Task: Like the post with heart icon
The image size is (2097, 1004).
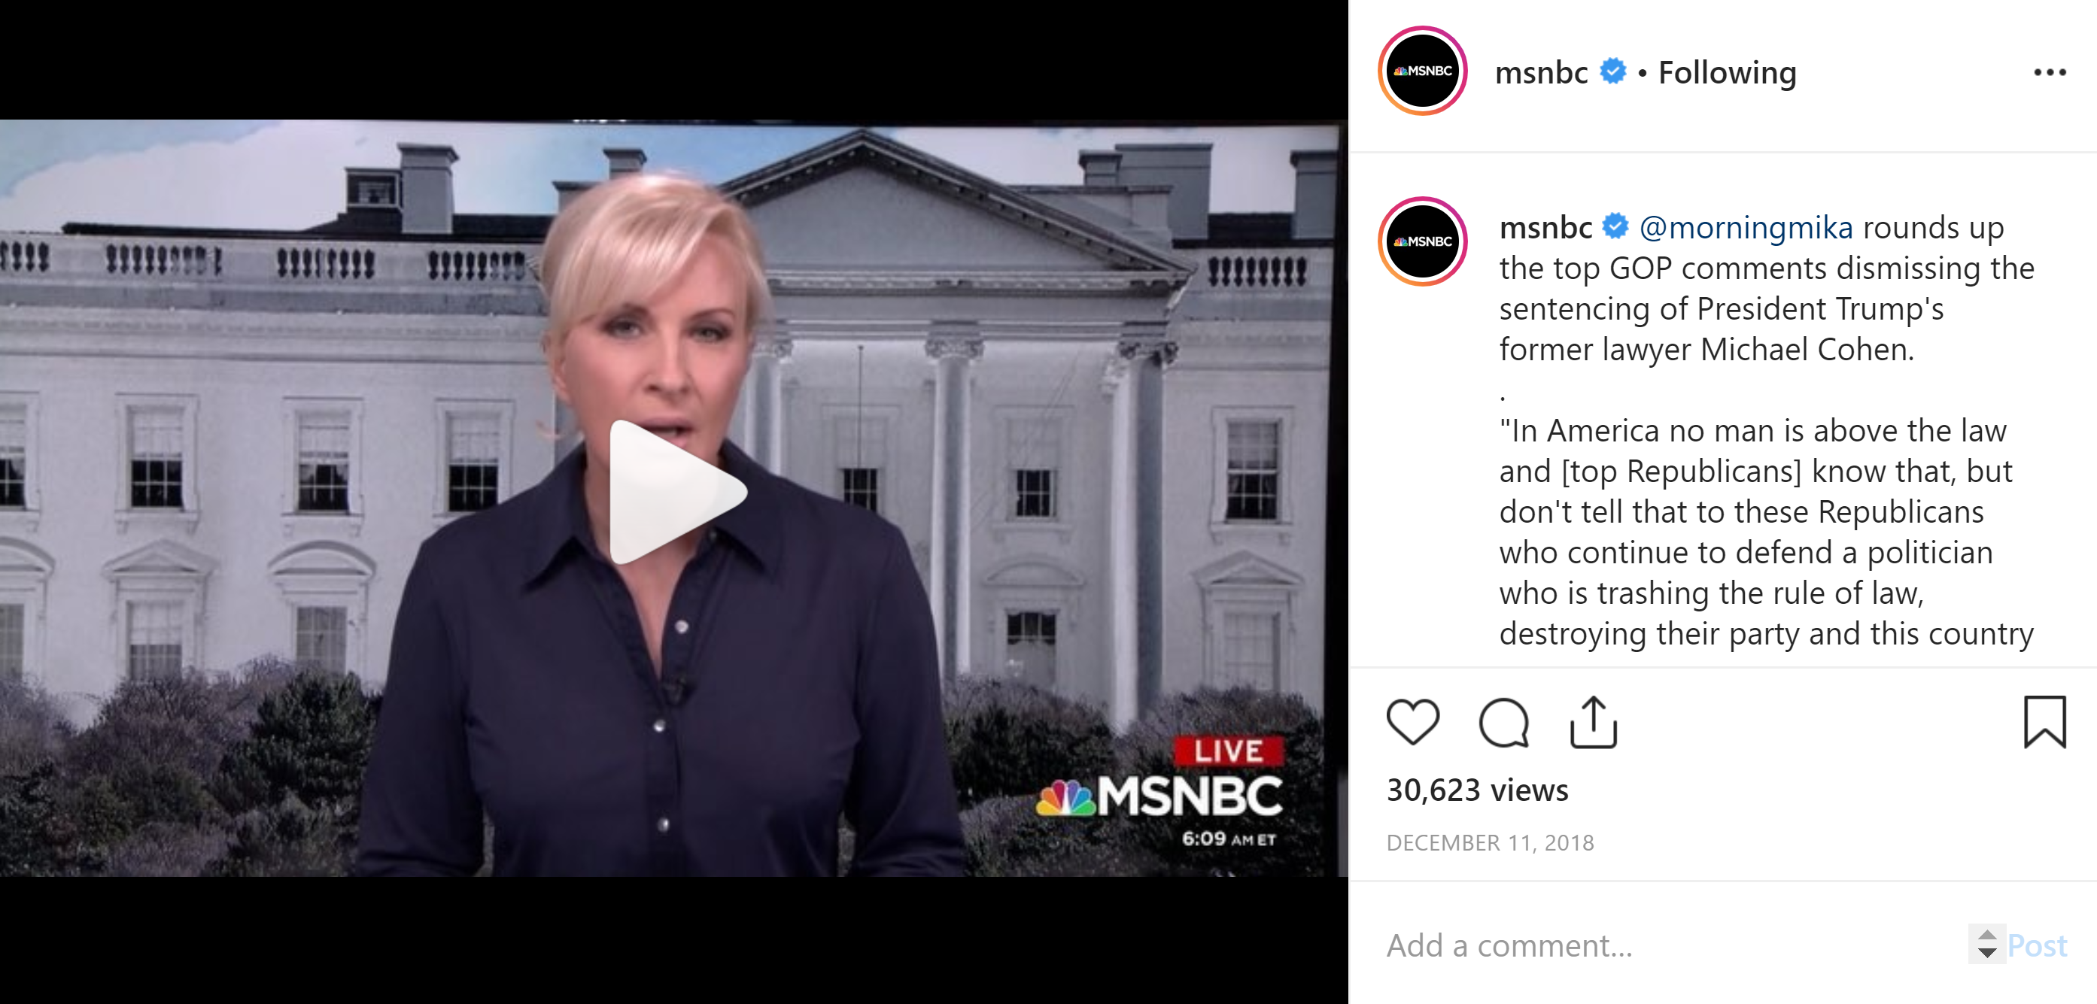Action: pos(1413,722)
